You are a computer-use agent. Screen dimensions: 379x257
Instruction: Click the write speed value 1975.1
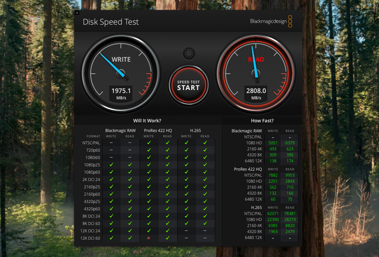[x=121, y=91]
